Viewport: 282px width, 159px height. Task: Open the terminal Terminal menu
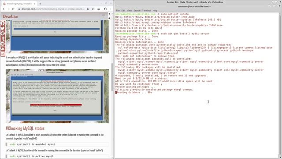coord(146,11)
